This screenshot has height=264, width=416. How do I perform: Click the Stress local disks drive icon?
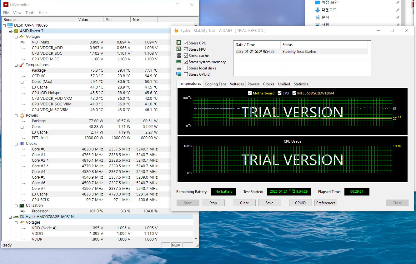[x=179, y=68]
